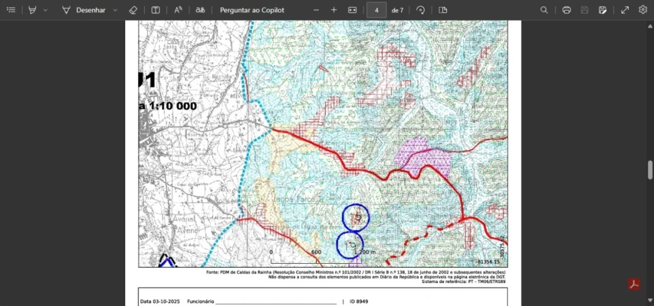The width and height of the screenshot is (654, 306).
Task: Toggle fit to width view
Action: point(353,10)
